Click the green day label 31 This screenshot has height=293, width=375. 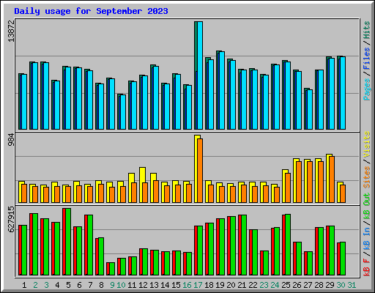[x=352, y=285]
